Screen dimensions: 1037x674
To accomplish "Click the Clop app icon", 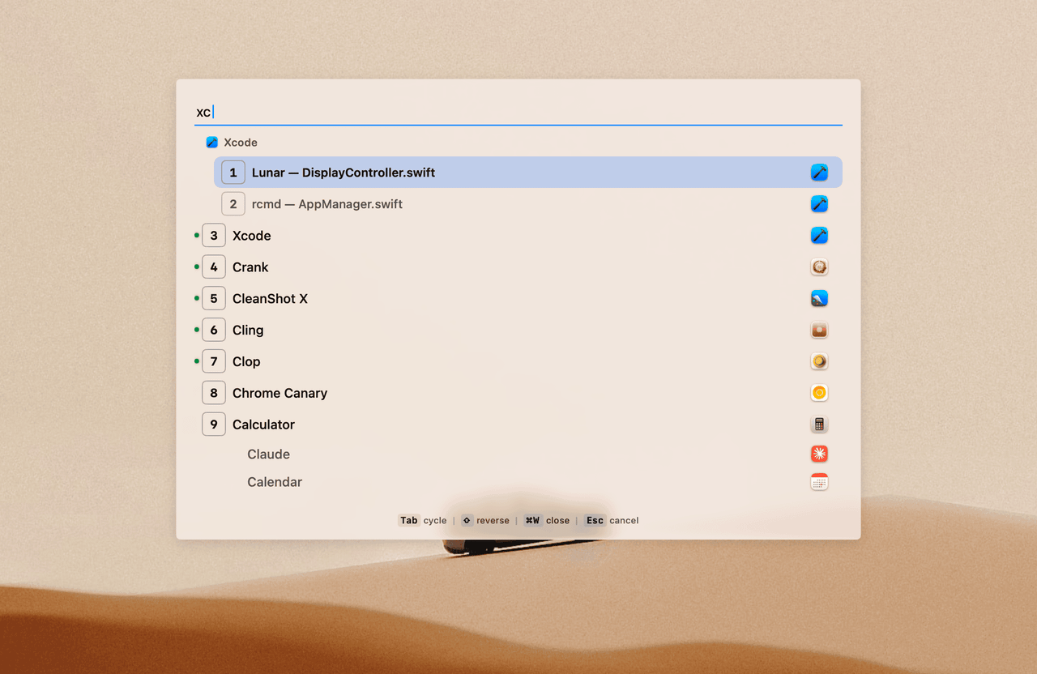I will [x=819, y=361].
